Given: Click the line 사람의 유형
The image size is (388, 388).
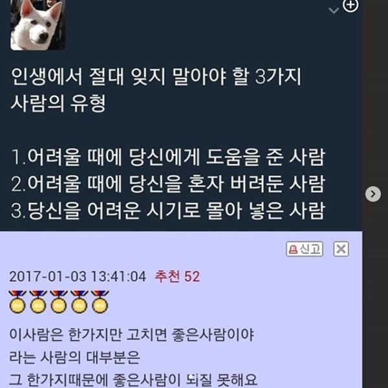Looking at the screenshot, I should (58, 103).
